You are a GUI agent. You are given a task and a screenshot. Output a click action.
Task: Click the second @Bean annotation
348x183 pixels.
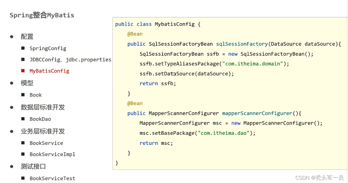point(135,103)
